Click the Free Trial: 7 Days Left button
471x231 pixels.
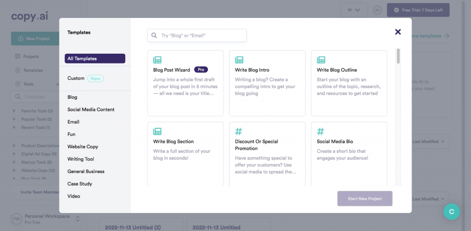[418, 10]
